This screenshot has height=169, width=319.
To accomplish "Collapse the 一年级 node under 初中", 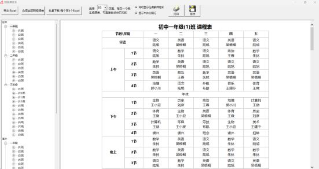I will pyautogui.click(x=6, y=26).
